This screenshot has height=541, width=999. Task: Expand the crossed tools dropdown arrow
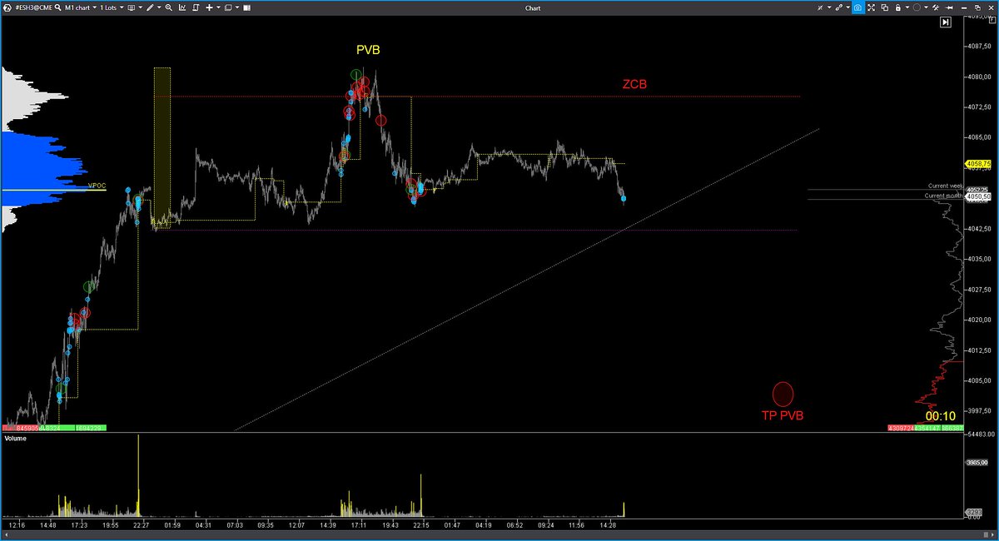pyautogui.click(x=829, y=7)
